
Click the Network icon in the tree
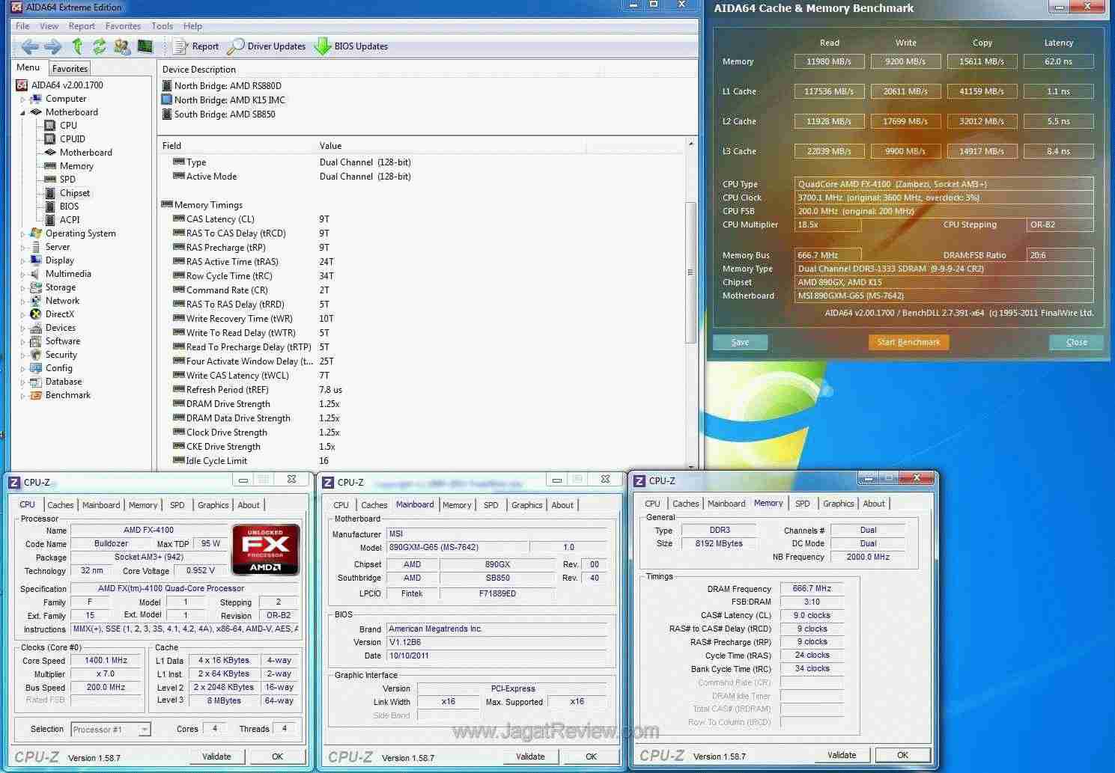point(36,301)
